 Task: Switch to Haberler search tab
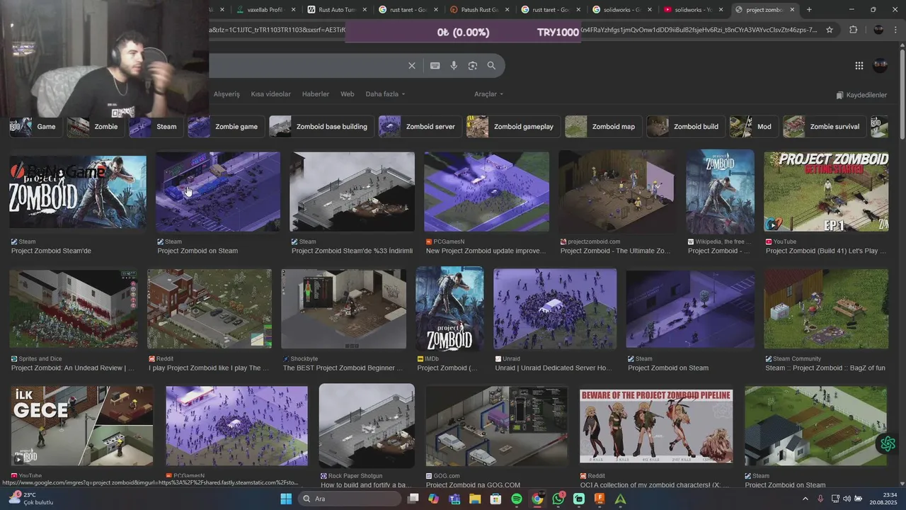pos(316,94)
